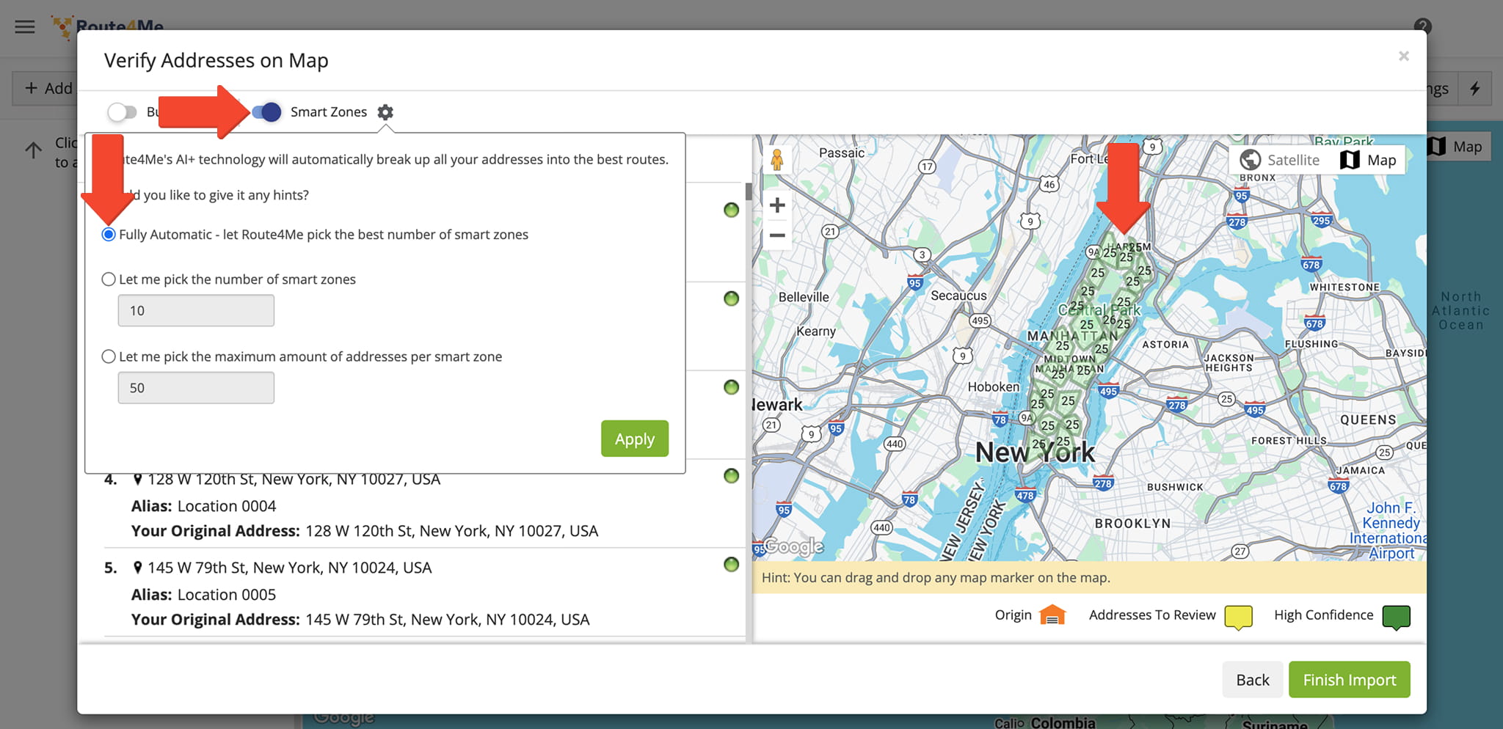Click the lightning bolt icon
The height and width of the screenshot is (729, 1503).
1474,89
